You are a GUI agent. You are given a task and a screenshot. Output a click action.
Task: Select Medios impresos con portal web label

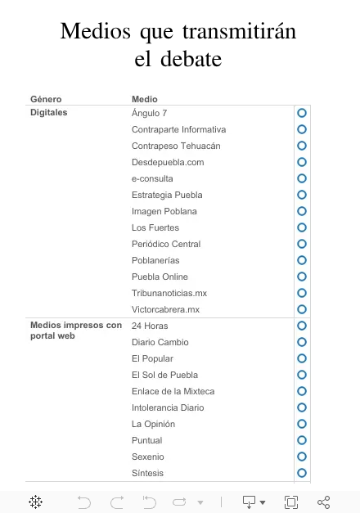tap(76, 331)
